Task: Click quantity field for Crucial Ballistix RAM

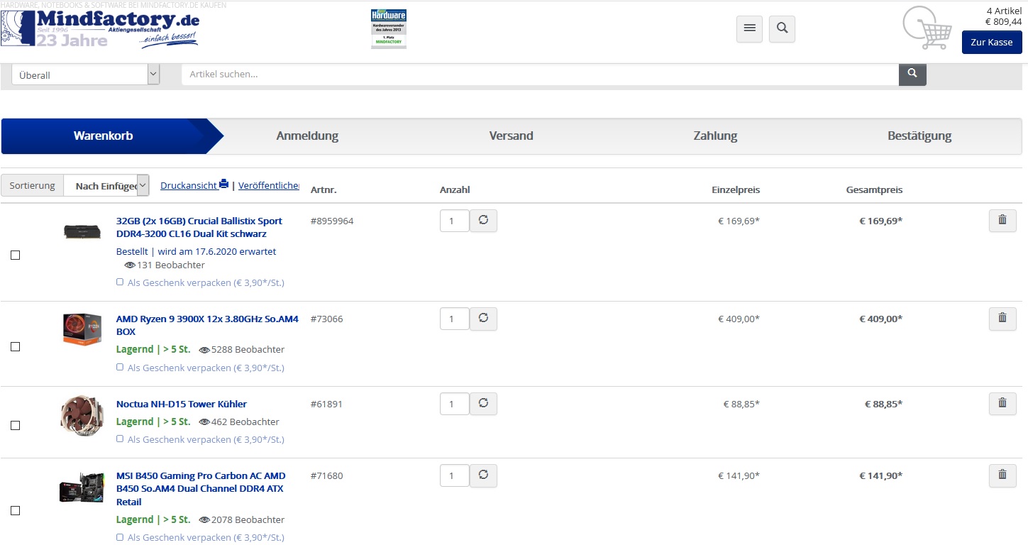Action: tap(455, 221)
